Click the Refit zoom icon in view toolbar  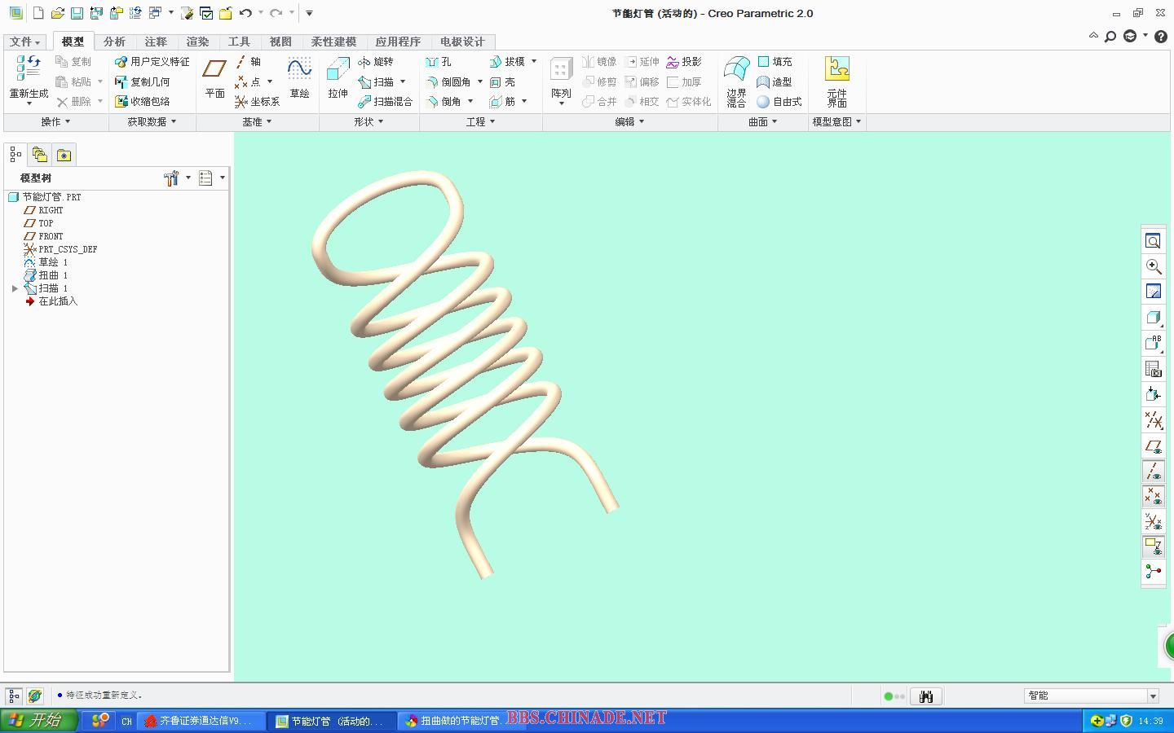click(x=1153, y=241)
